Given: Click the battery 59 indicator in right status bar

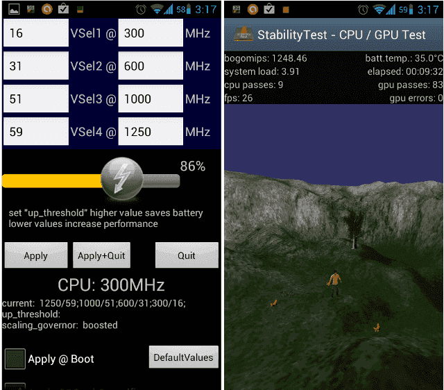Looking at the screenshot, I should click(406, 10).
